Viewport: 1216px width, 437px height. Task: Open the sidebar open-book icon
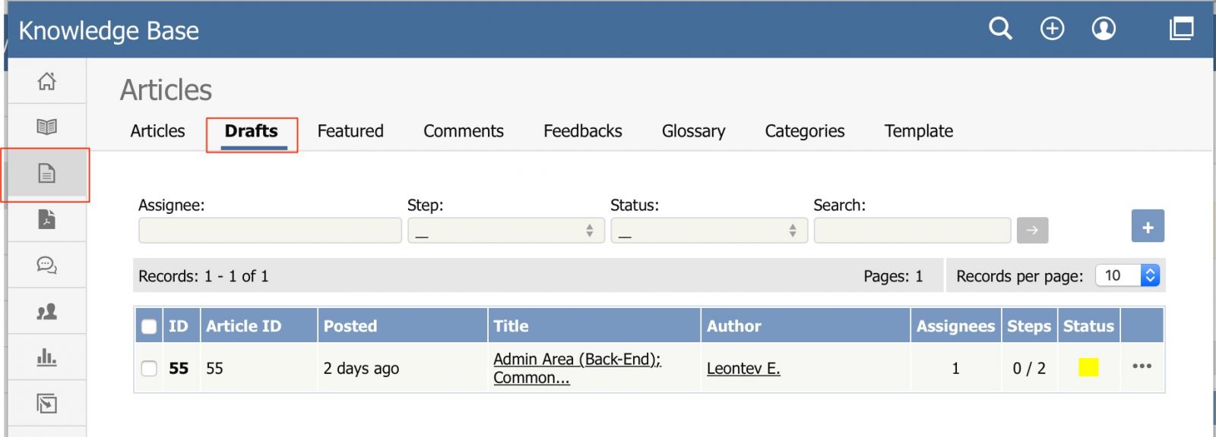tap(47, 127)
